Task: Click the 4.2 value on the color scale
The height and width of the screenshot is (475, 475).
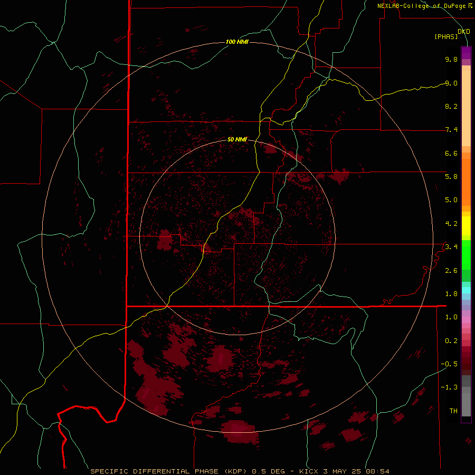Action: coord(451,224)
